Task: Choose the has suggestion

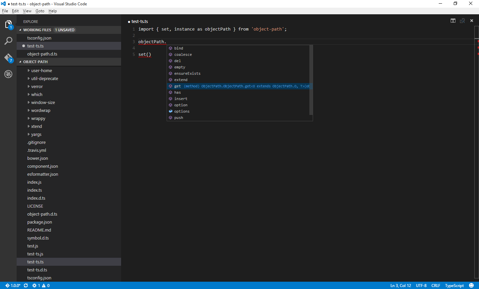Action: click(x=238, y=92)
